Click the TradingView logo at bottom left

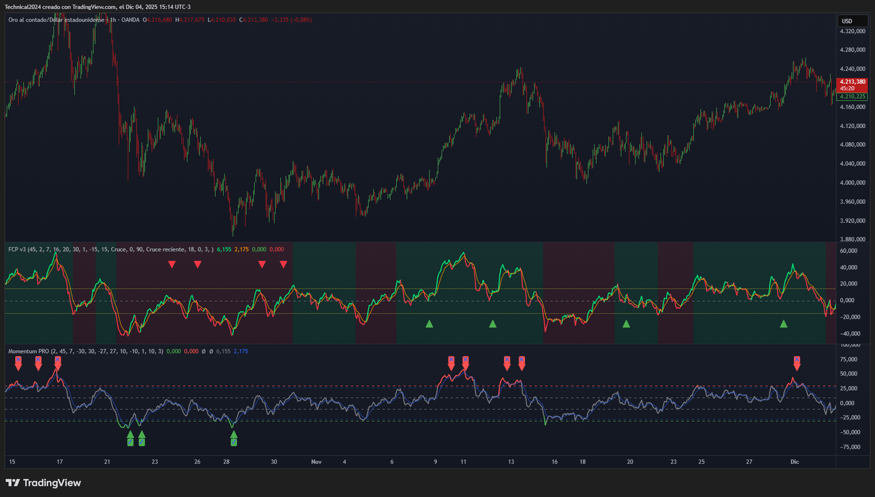[x=43, y=482]
